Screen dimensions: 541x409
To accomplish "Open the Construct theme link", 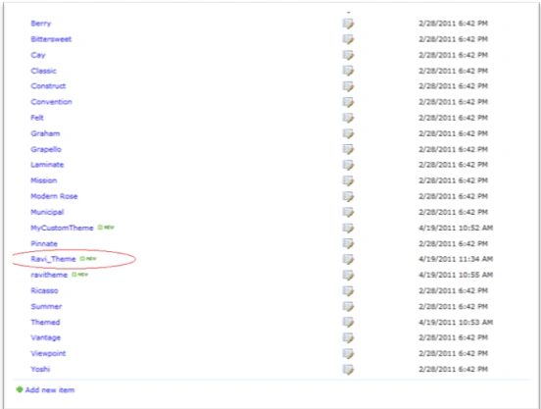I will point(48,86).
